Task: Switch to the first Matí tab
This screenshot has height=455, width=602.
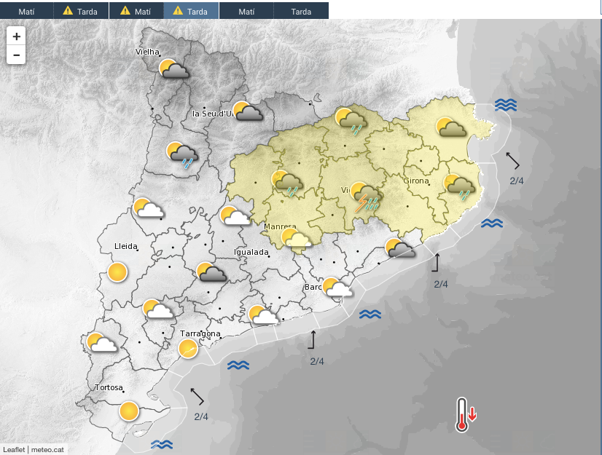Action: click(x=27, y=11)
